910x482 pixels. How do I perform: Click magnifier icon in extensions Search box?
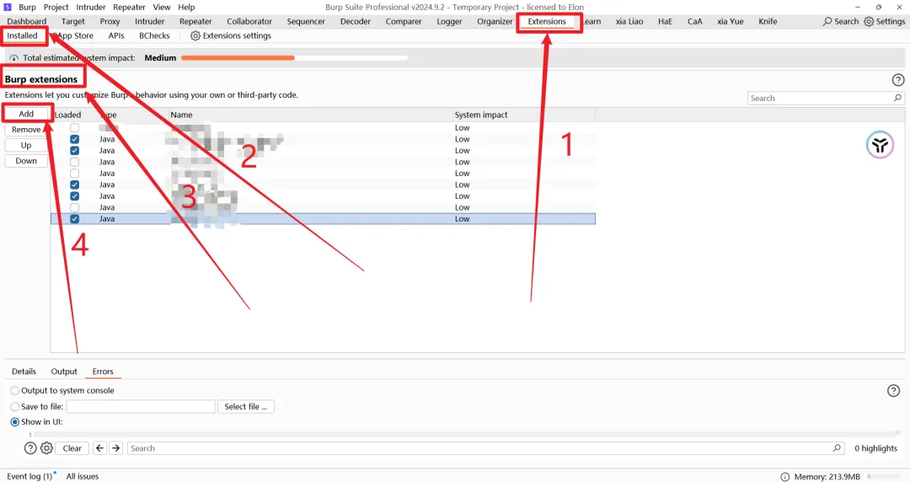pyautogui.click(x=897, y=98)
